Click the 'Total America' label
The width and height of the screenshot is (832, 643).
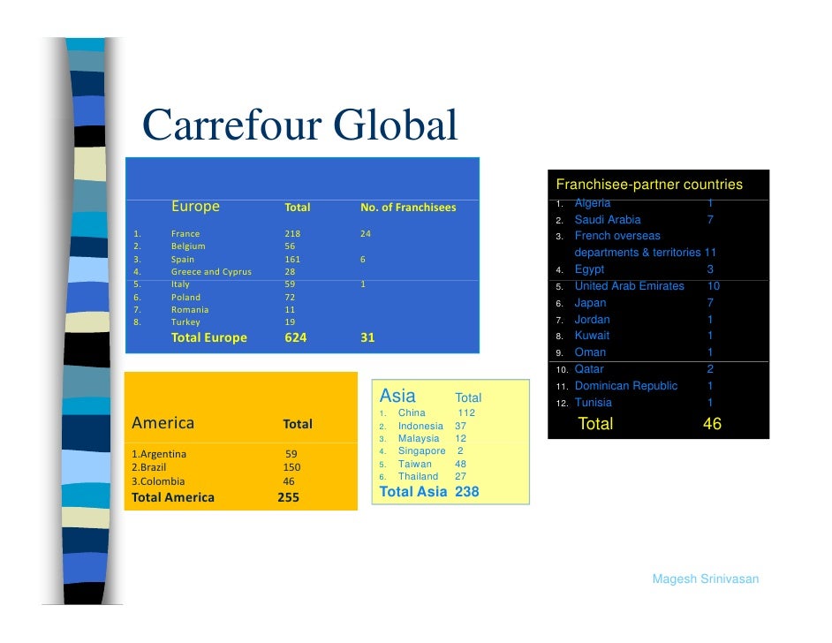pyautogui.click(x=173, y=497)
